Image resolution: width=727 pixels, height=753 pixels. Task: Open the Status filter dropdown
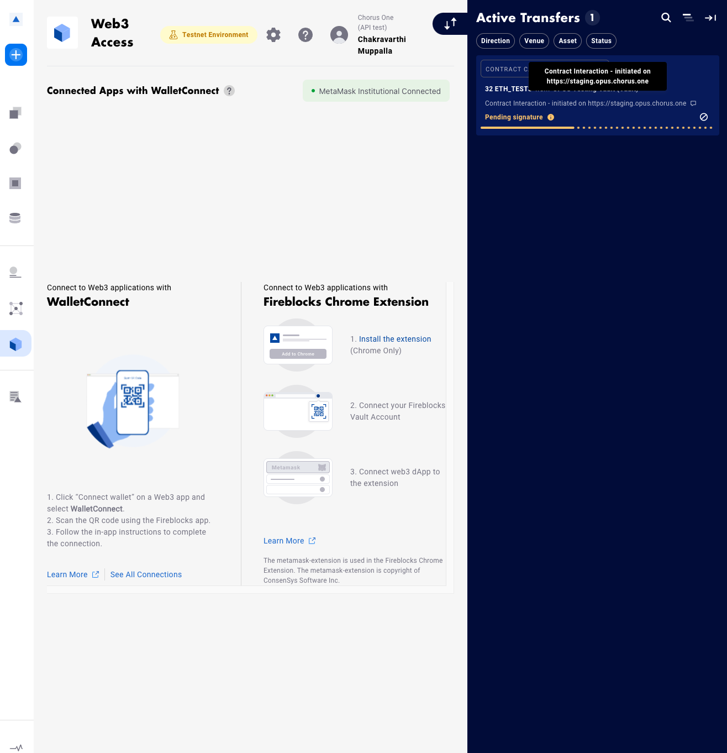point(601,41)
